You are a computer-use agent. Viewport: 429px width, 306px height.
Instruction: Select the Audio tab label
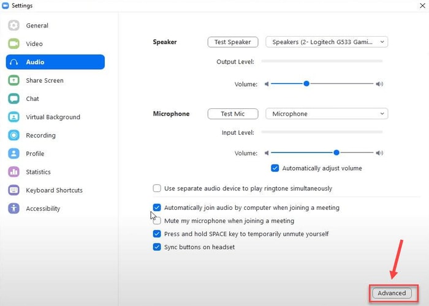click(x=35, y=62)
